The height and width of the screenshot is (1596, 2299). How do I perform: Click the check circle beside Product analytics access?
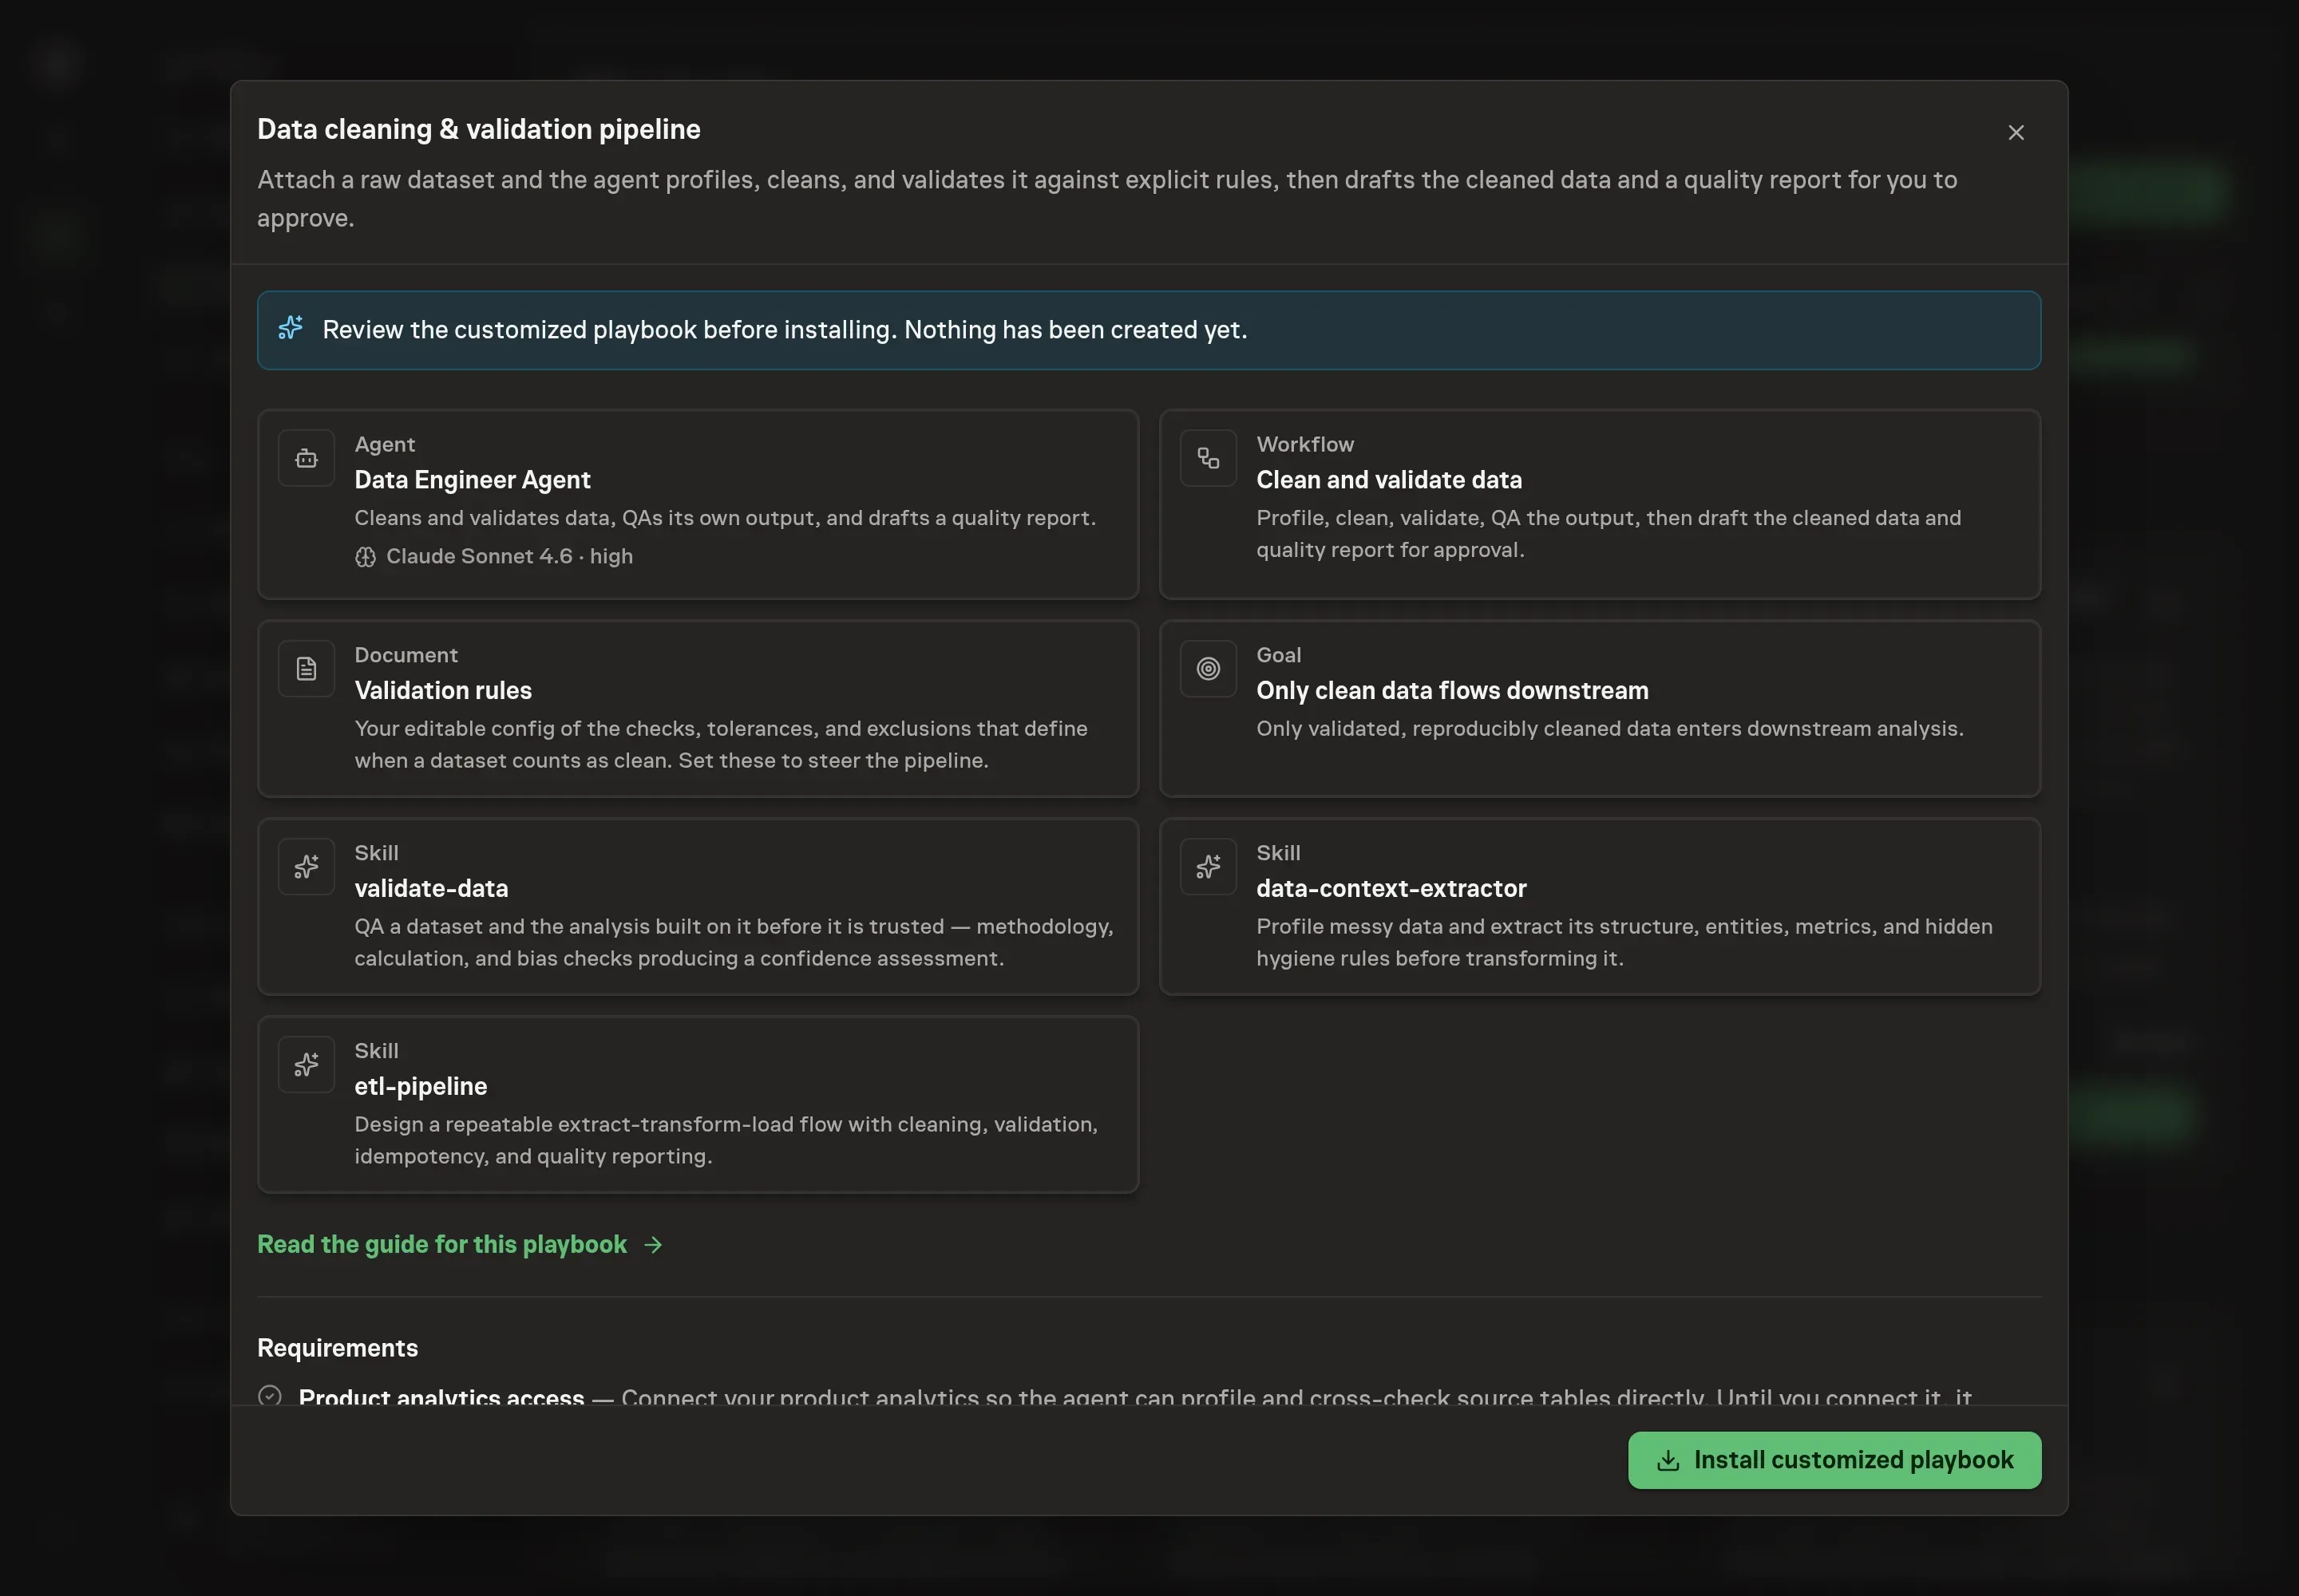[x=269, y=1396]
